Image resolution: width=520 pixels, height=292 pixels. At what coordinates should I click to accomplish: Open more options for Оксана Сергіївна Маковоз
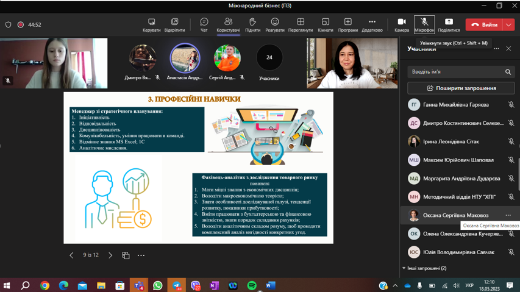click(508, 215)
